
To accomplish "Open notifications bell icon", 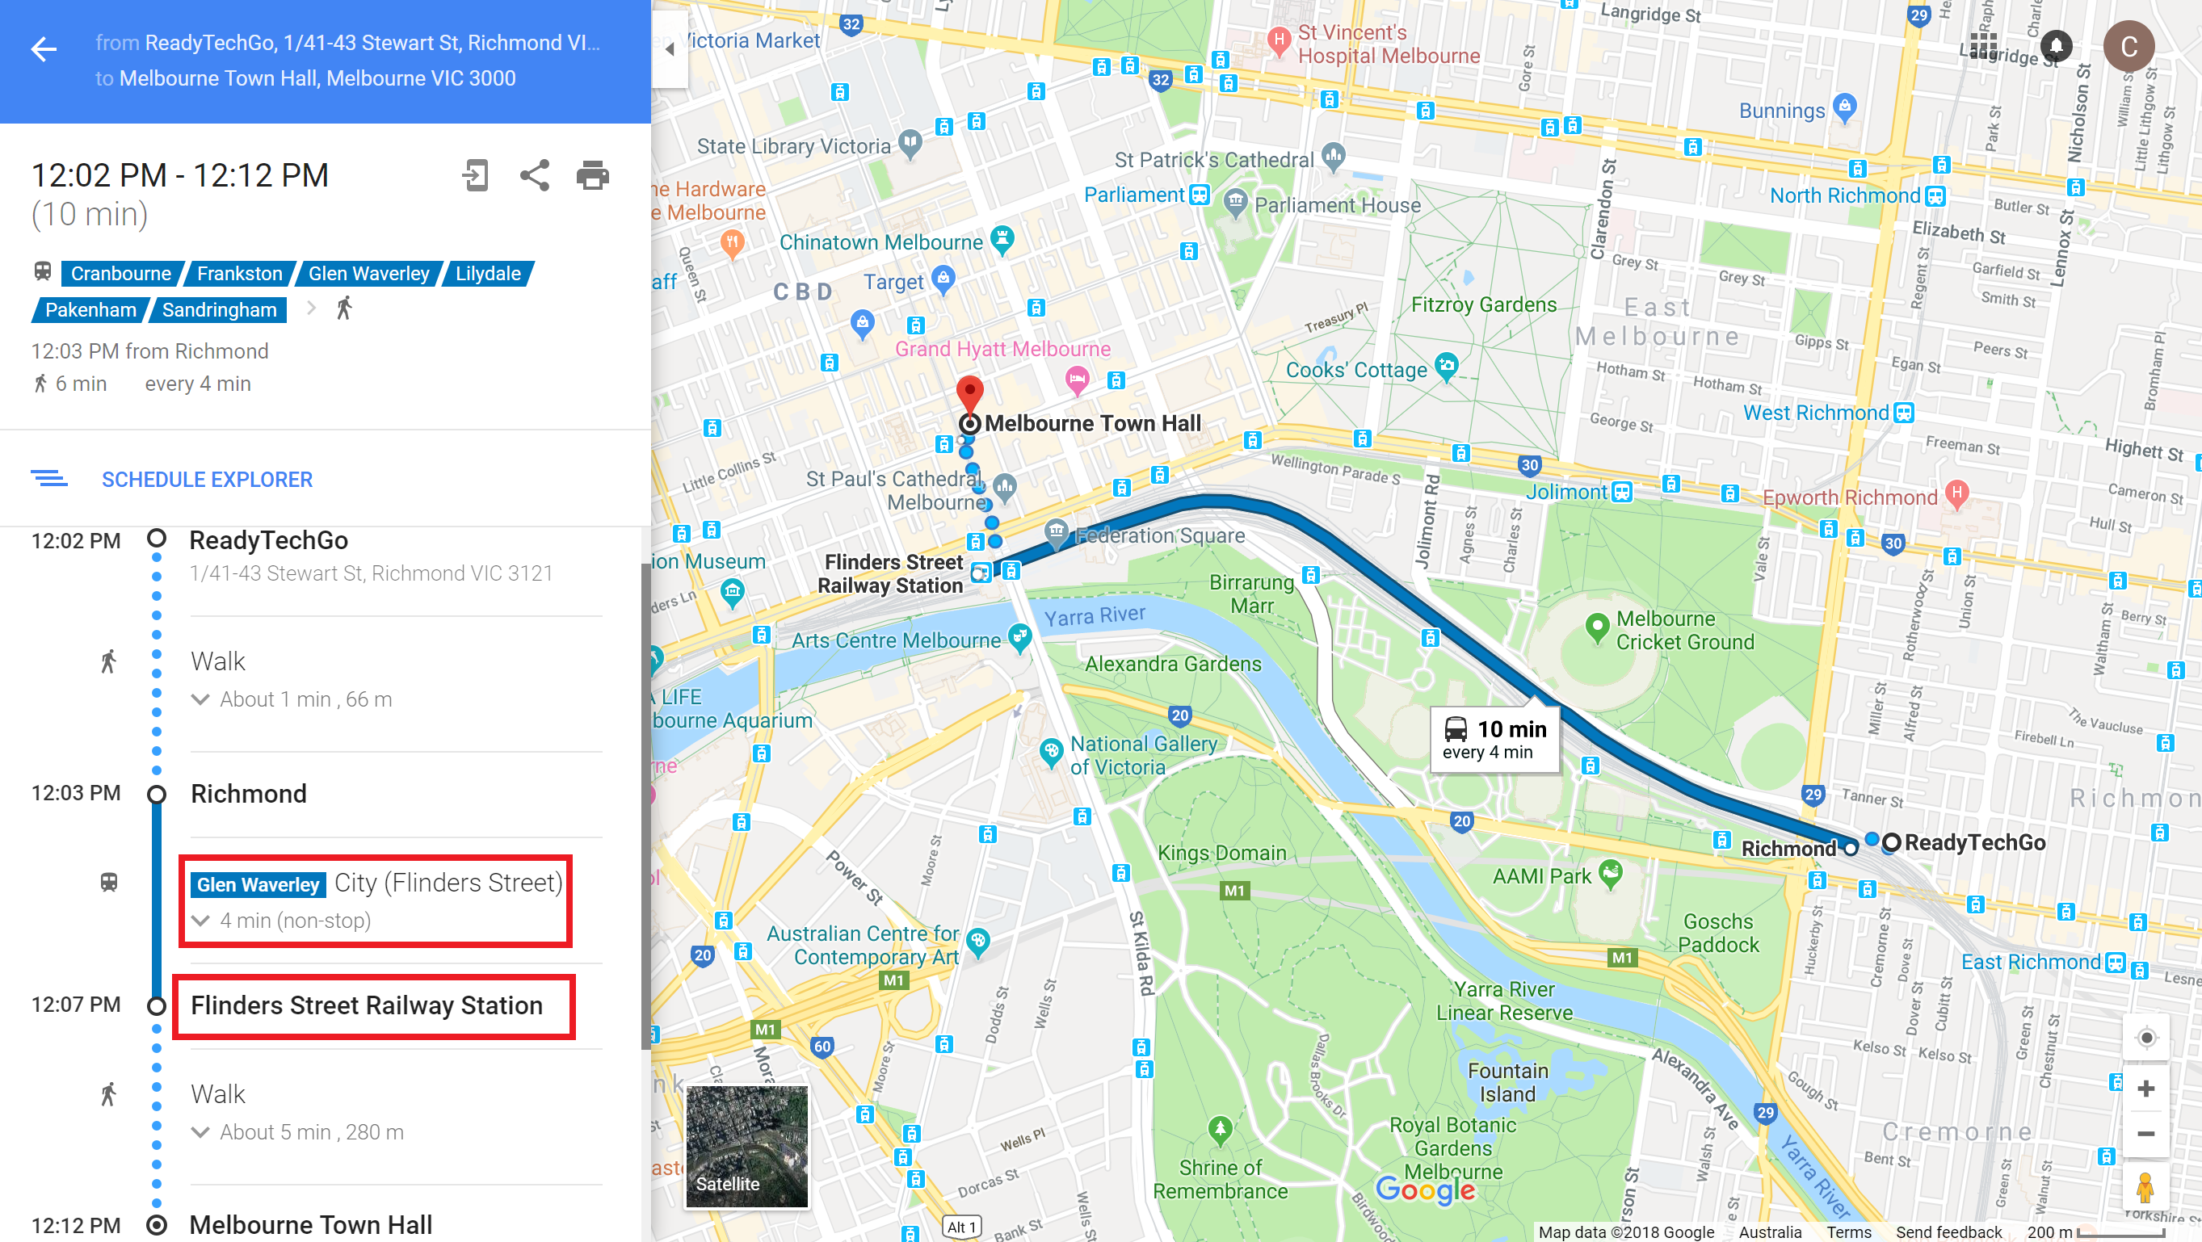I will [x=2056, y=45].
